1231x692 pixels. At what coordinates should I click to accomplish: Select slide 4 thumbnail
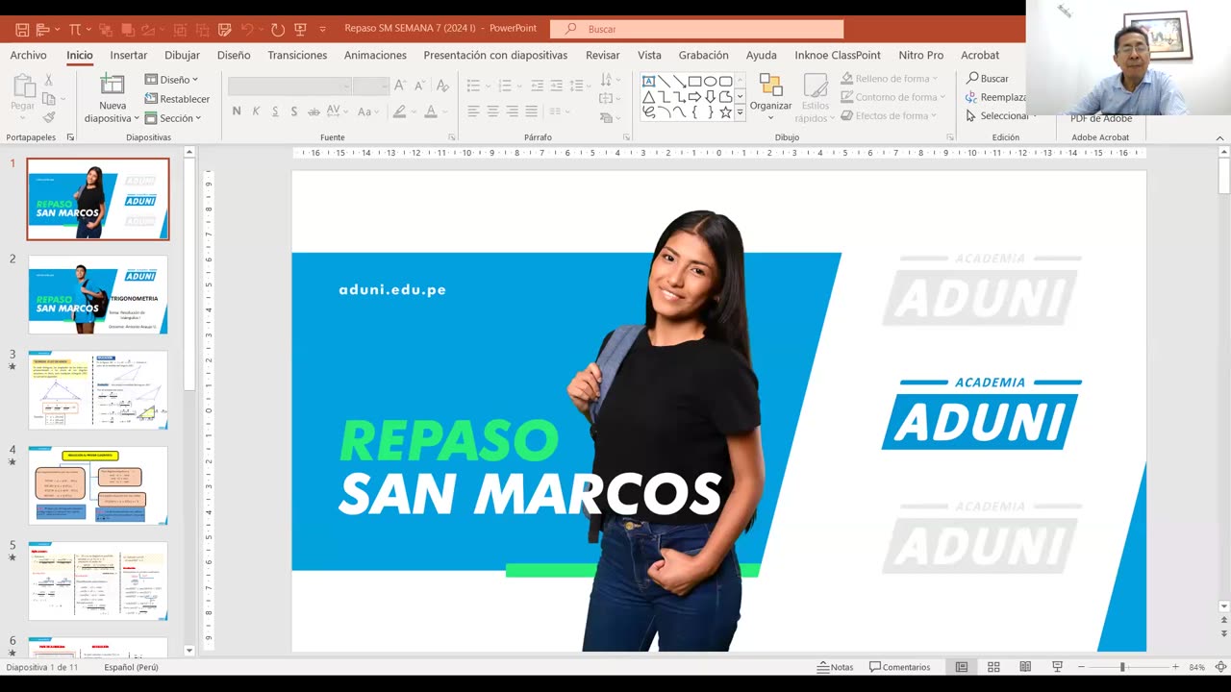click(98, 485)
